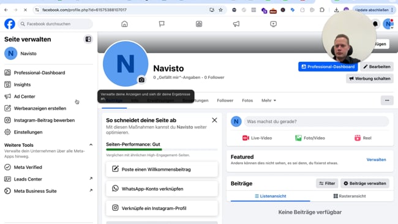Click the install app icon in address bar
Viewport: 398px width, 224px height.
coord(212,10)
